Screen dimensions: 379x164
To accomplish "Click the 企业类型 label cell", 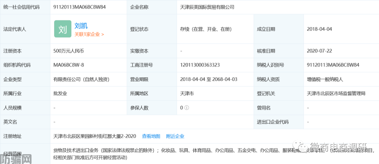I will [x=25, y=79].
